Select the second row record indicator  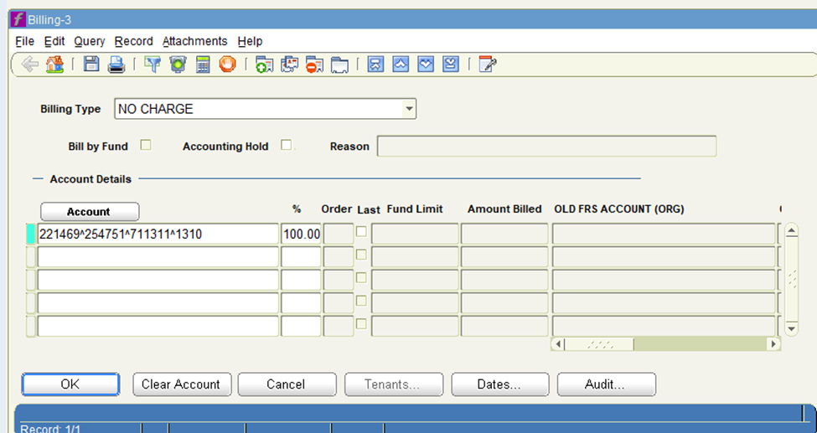coord(31,257)
